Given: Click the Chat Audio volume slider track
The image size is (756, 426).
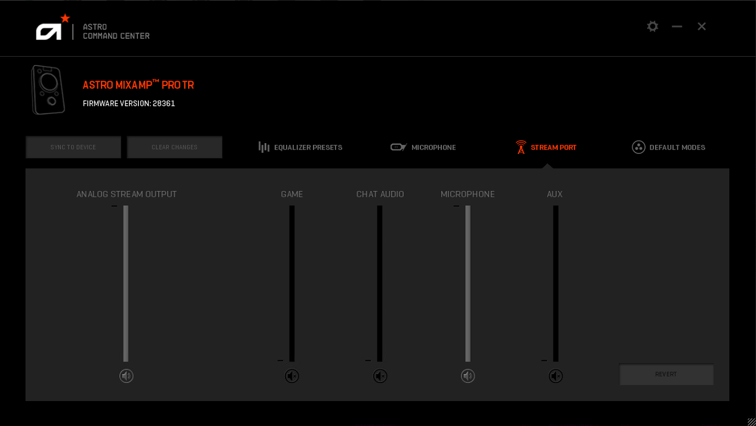Looking at the screenshot, I should 380,283.
